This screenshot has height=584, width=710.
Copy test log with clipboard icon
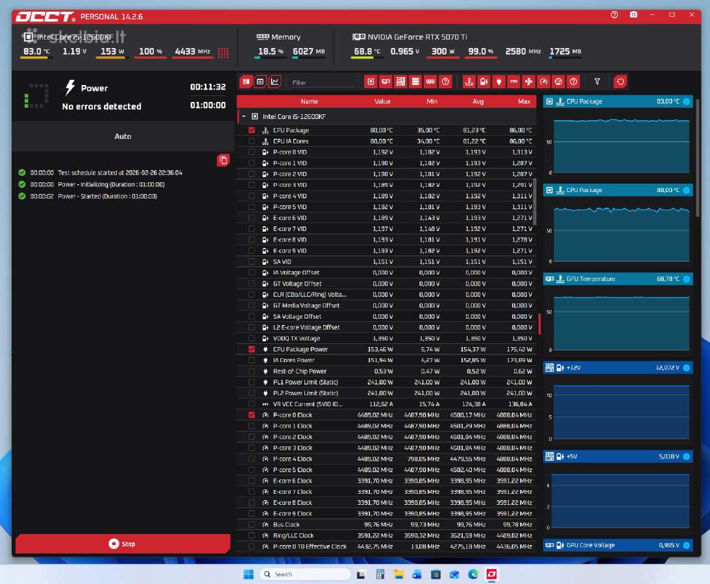pyautogui.click(x=223, y=160)
